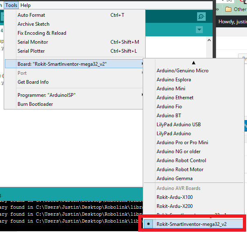Choose Arduino Robot Control
This screenshot has width=247, height=232.
(193, 160)
